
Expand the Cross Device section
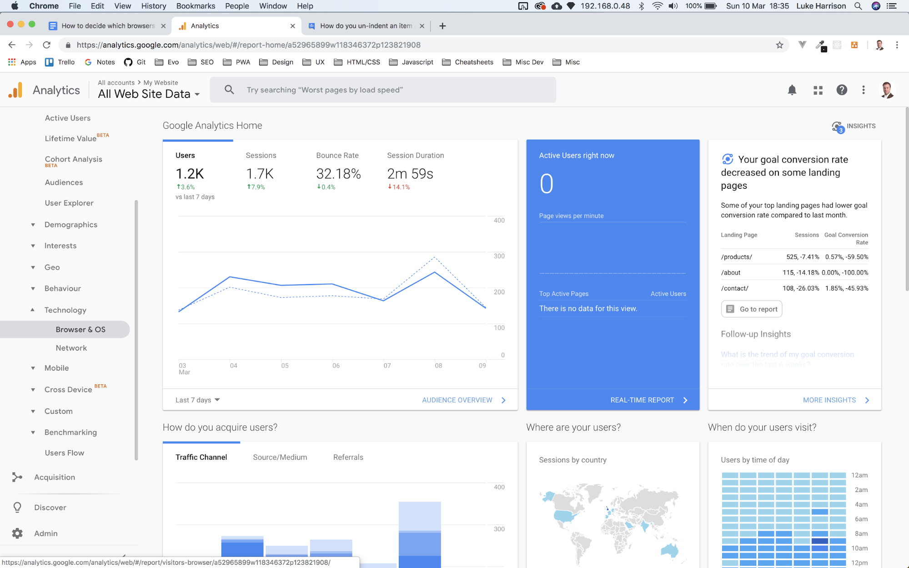[33, 390]
